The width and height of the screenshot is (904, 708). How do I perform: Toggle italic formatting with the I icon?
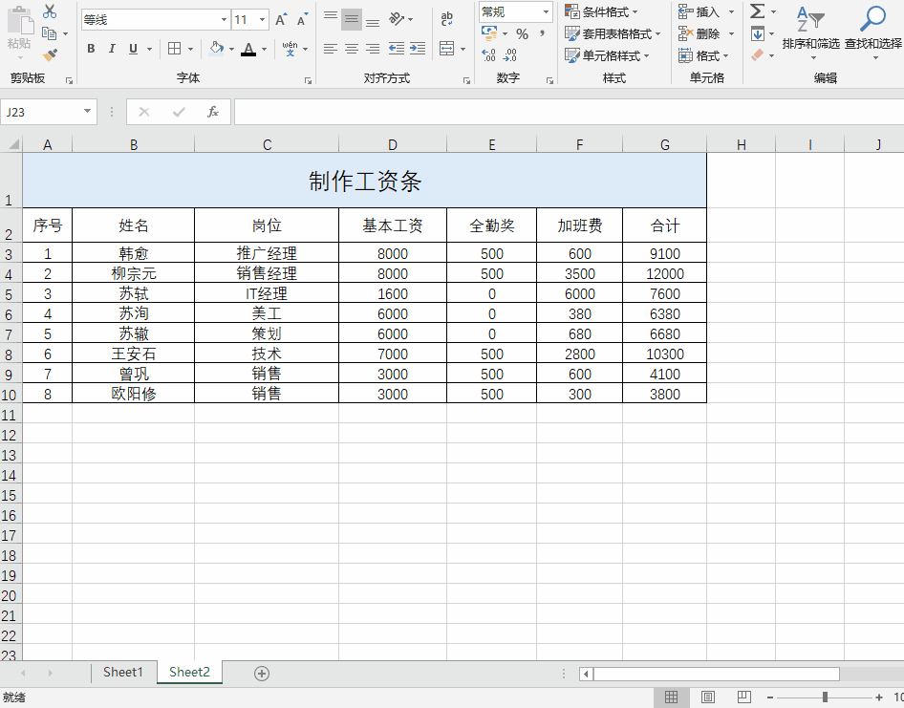point(110,48)
